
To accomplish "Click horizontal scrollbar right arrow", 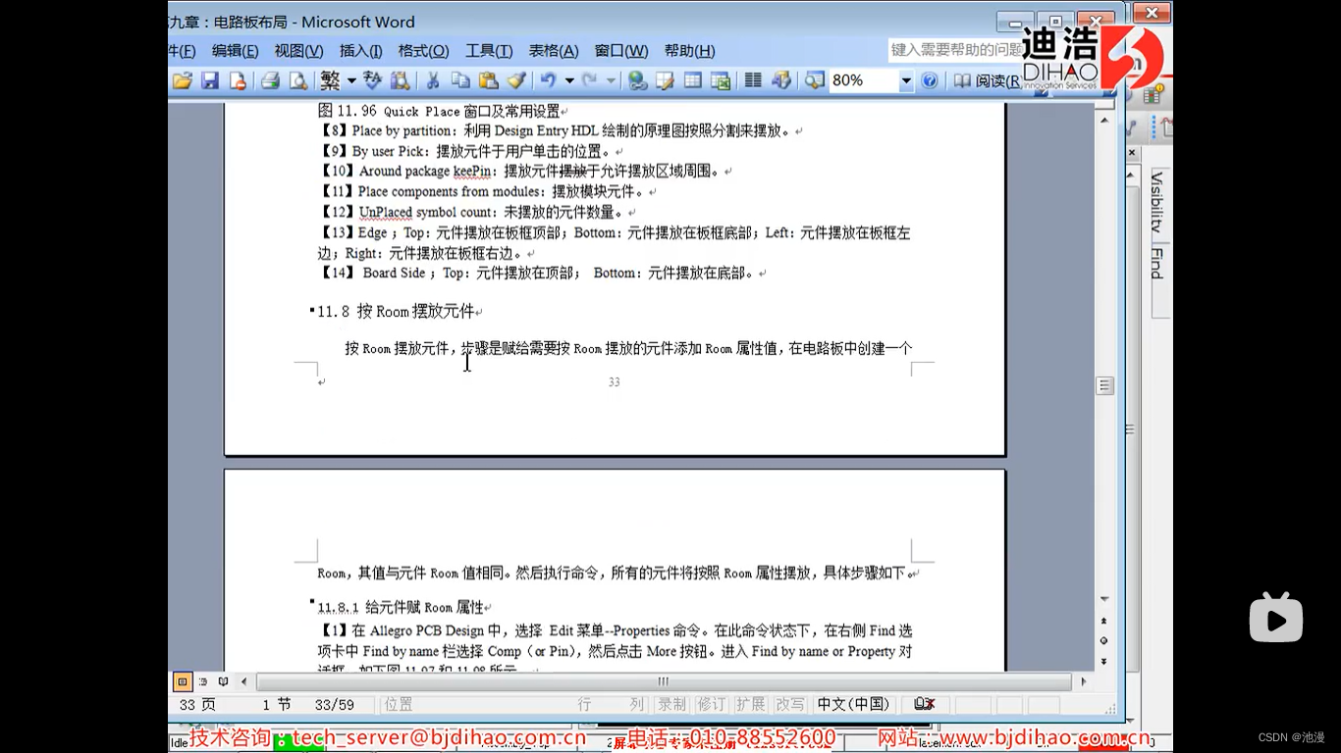I will [x=1083, y=681].
